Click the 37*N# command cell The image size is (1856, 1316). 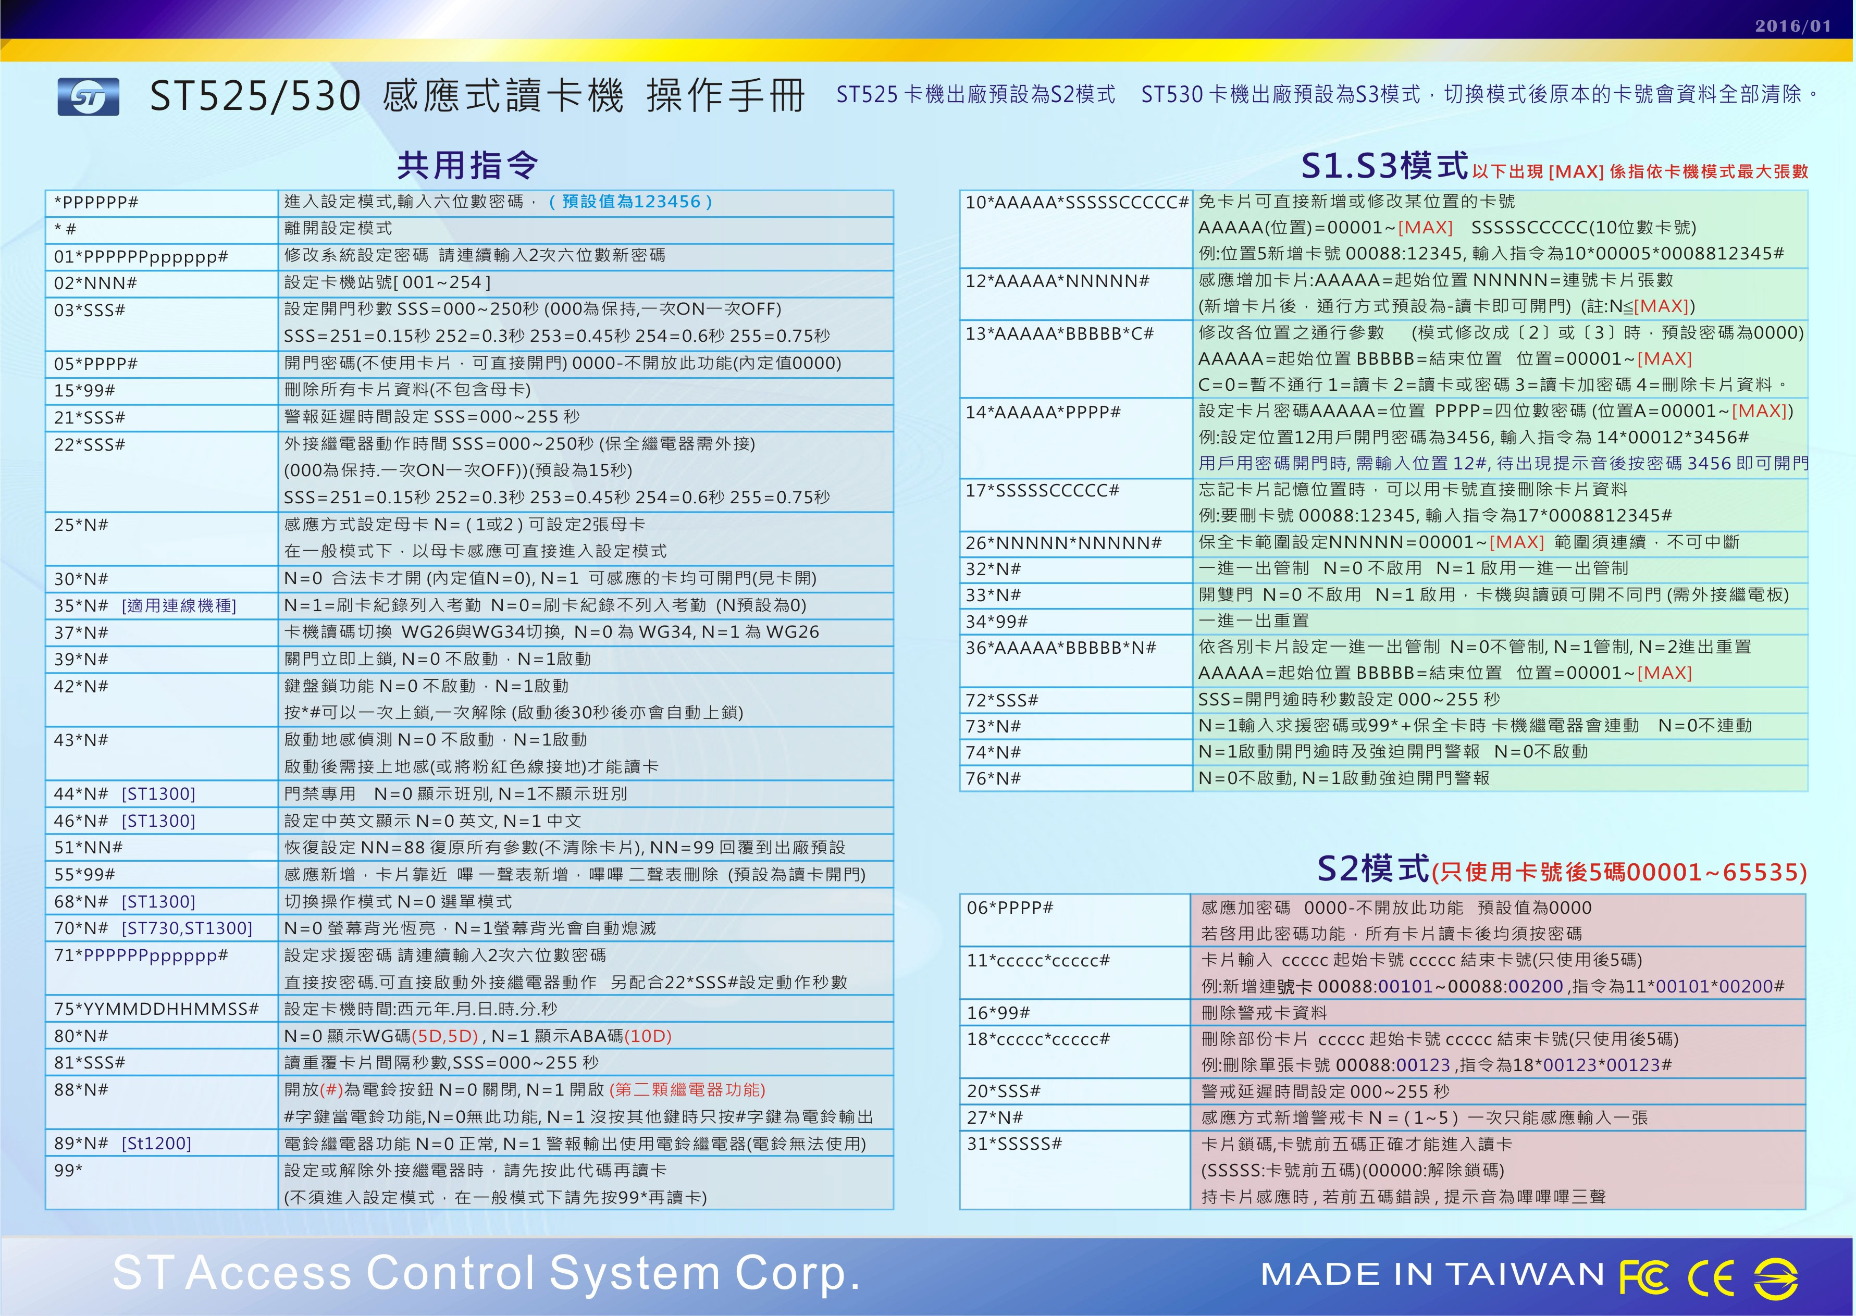click(x=162, y=632)
